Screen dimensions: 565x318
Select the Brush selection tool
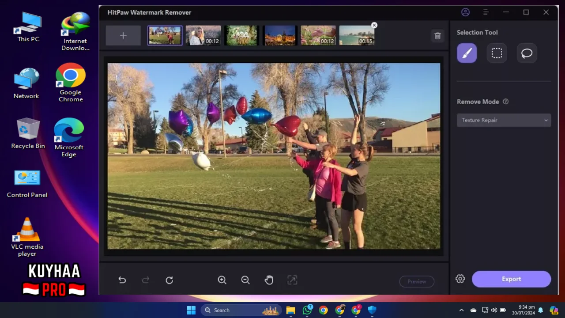[x=467, y=53]
